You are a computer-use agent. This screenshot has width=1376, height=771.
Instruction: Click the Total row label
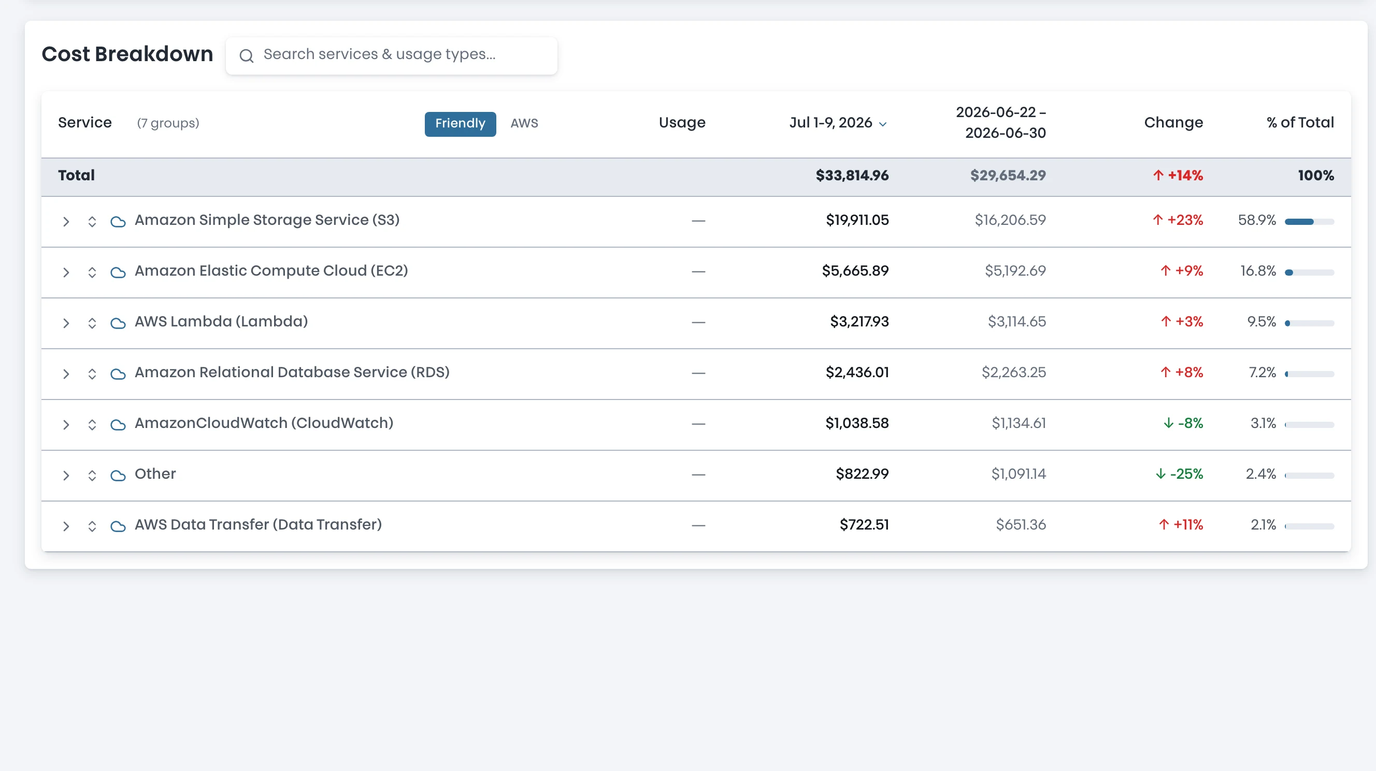click(76, 175)
